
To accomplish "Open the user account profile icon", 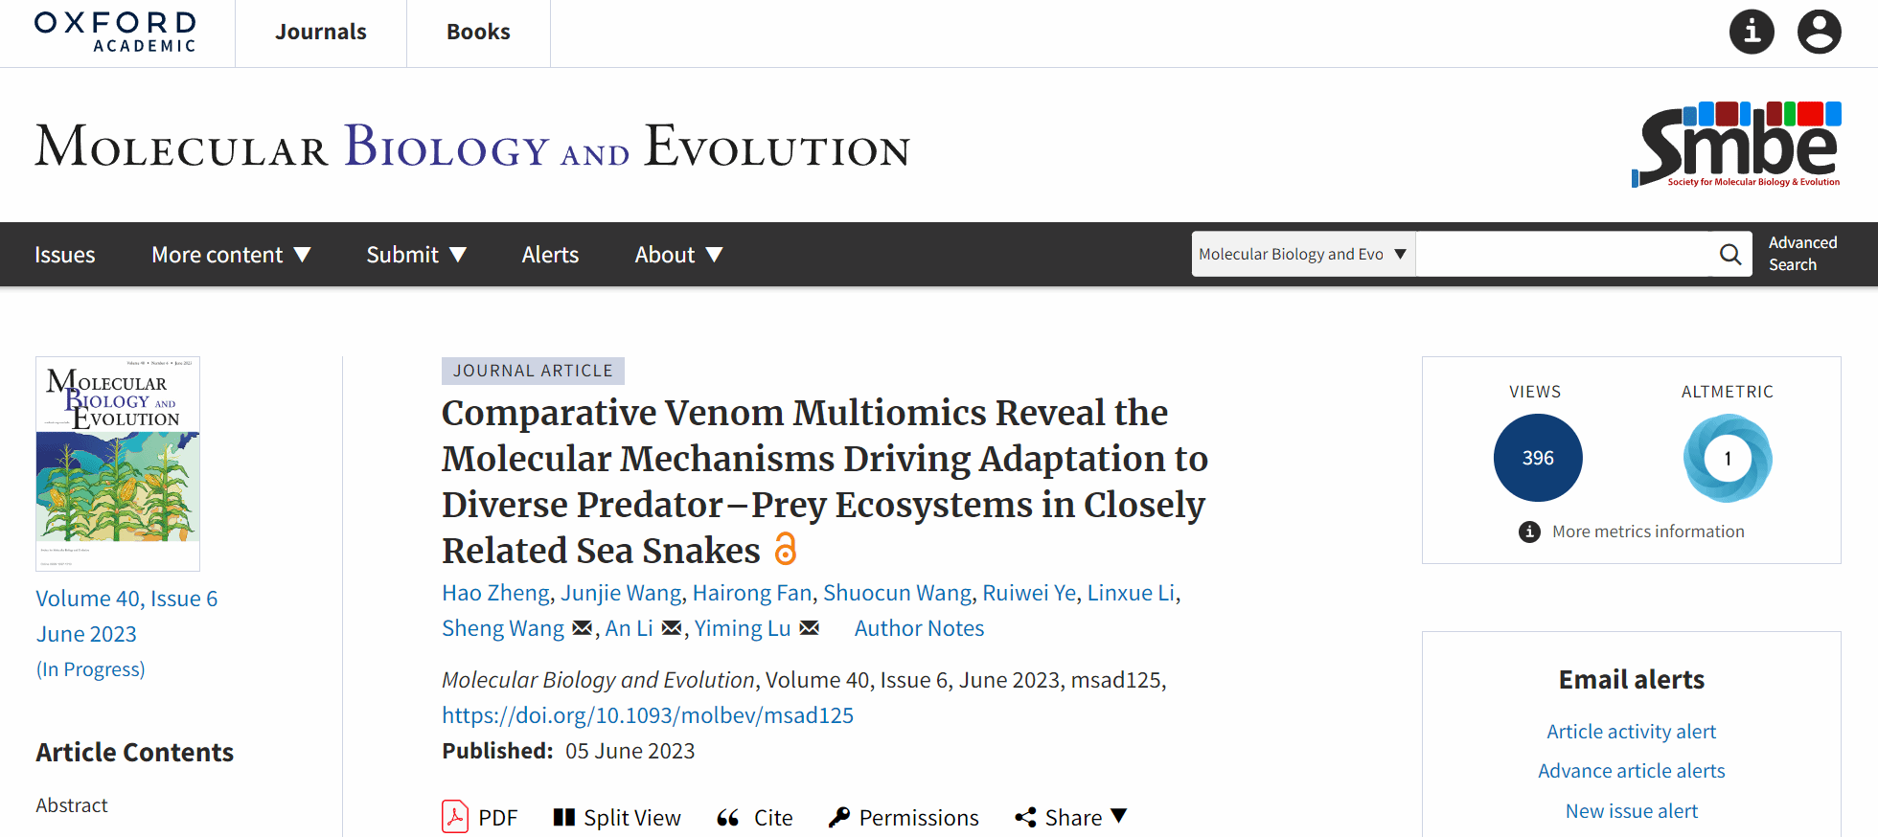I will [x=1819, y=32].
